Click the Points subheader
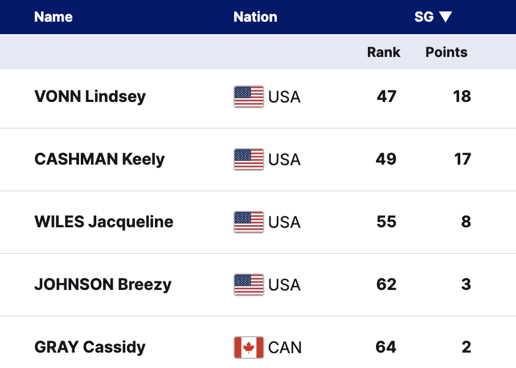Screen dimensions: 516x368 tap(447, 52)
